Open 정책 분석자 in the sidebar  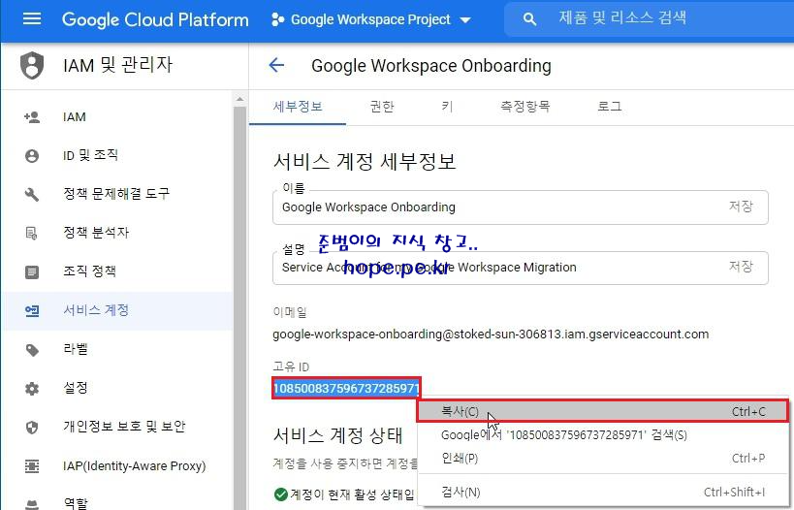pos(117,233)
